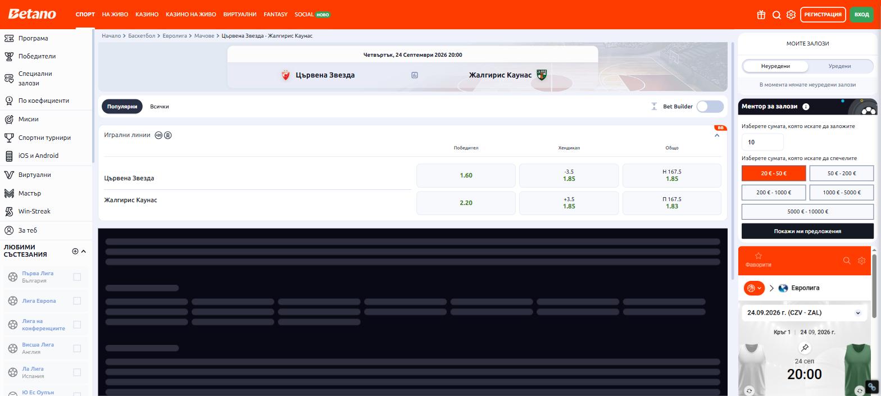The image size is (881, 396).
Task: Click the iOS и Android phone icon
Action: point(9,156)
